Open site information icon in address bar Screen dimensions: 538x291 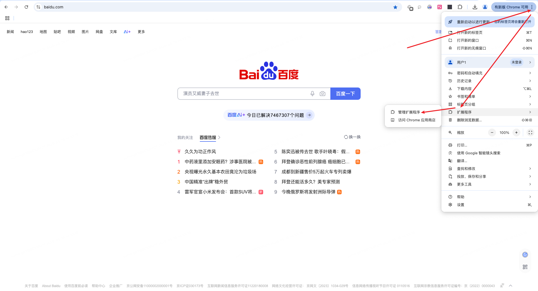[x=39, y=7]
